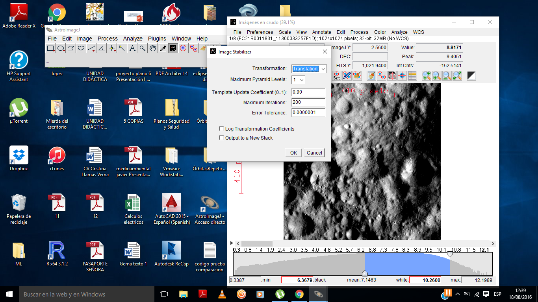Open the Transformation dropdown
This screenshot has height=302, width=538.
[309, 69]
